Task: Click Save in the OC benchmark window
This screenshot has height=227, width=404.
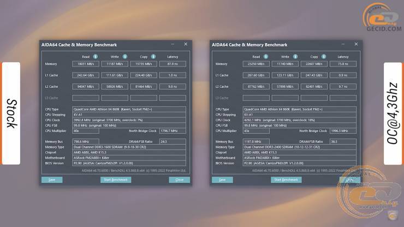Action: pyautogui.click(x=222, y=180)
